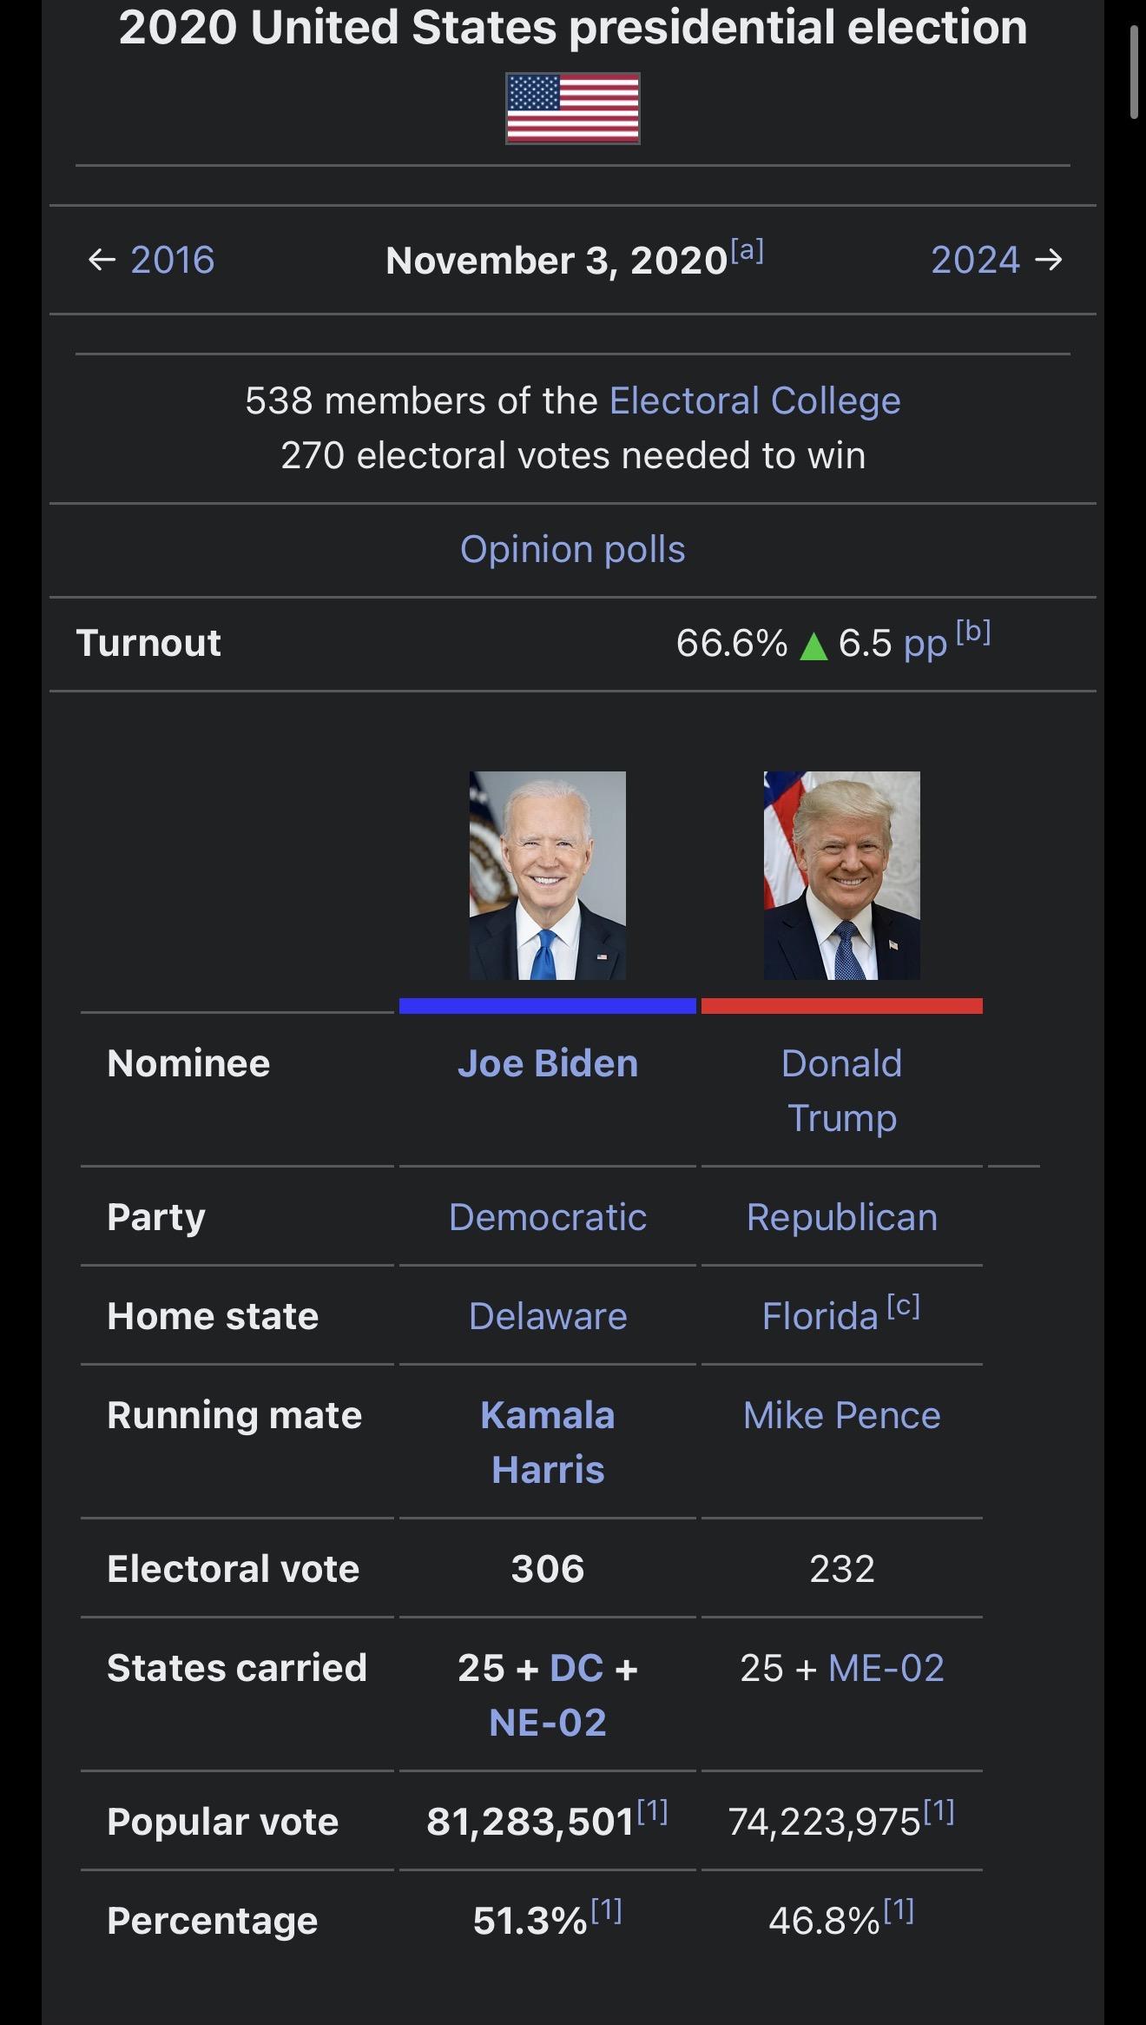Open footnote [a] beside the date
The height and width of the screenshot is (2025, 1146).
[x=748, y=251]
